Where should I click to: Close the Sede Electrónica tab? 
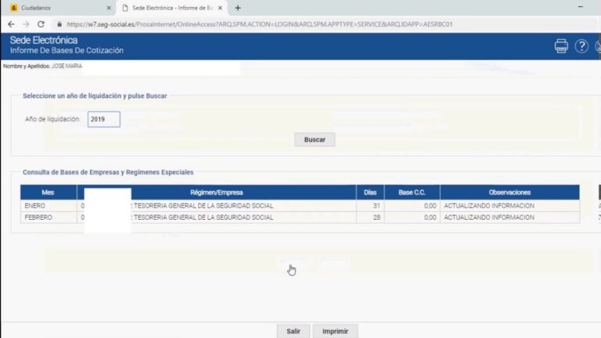pos(220,8)
